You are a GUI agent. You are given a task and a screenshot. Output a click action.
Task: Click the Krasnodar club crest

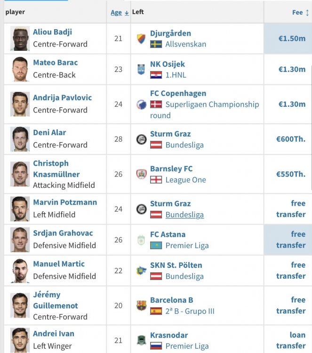(x=141, y=341)
